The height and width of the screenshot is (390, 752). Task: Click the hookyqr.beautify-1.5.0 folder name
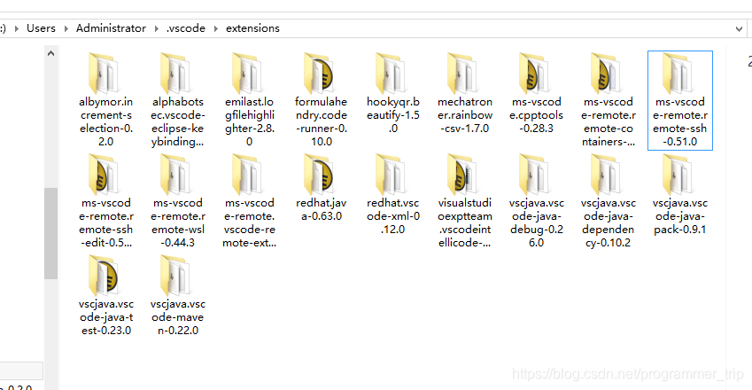click(392, 115)
